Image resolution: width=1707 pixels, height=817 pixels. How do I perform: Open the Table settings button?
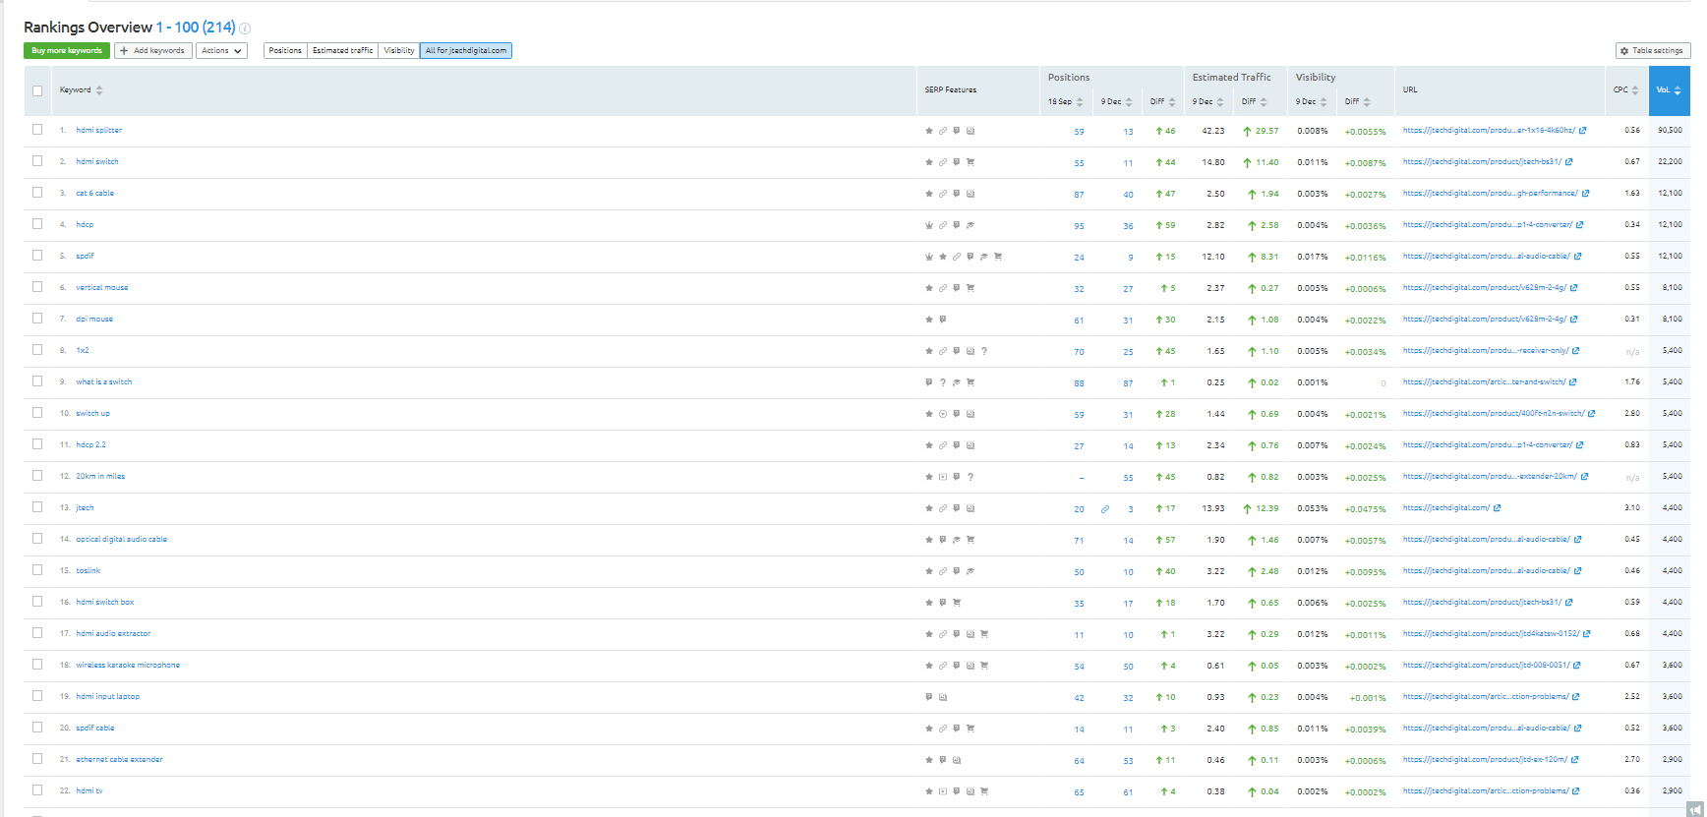pyautogui.click(x=1652, y=51)
